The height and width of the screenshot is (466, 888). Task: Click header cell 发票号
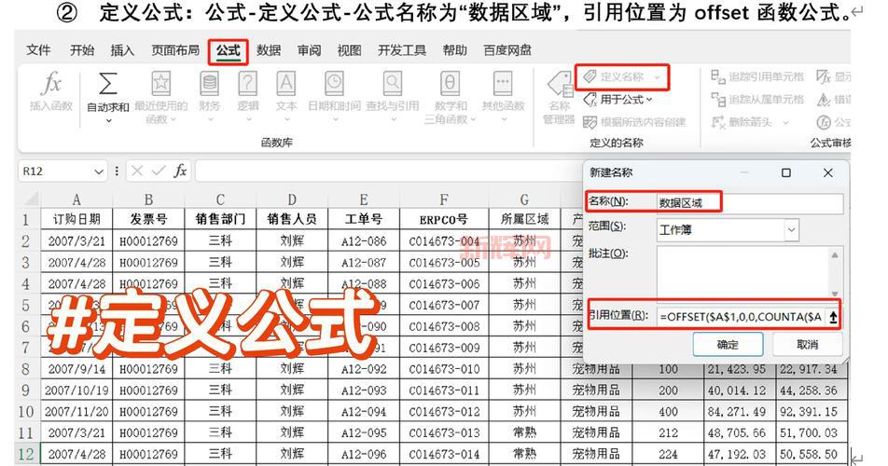click(x=148, y=219)
